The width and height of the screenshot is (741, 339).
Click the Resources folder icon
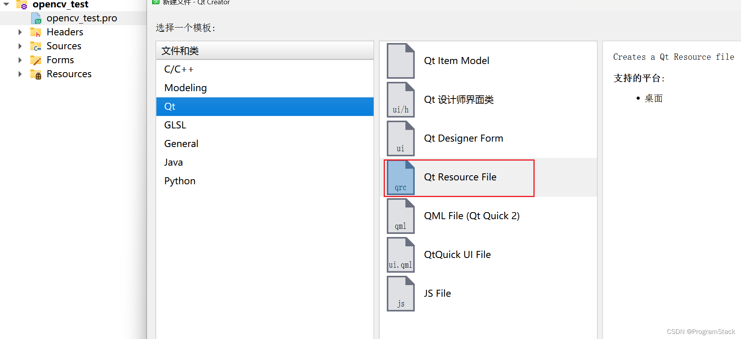(36, 74)
